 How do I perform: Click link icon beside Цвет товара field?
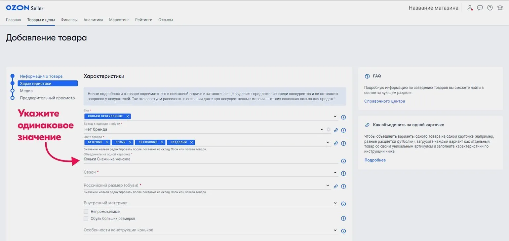tap(336, 143)
